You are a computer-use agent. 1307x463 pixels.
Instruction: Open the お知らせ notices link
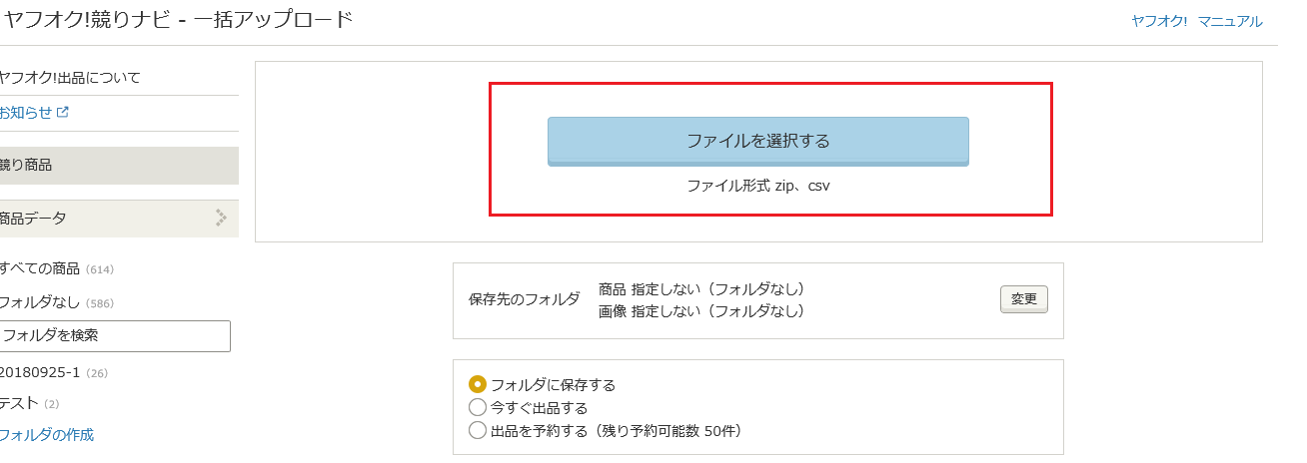tap(26, 113)
